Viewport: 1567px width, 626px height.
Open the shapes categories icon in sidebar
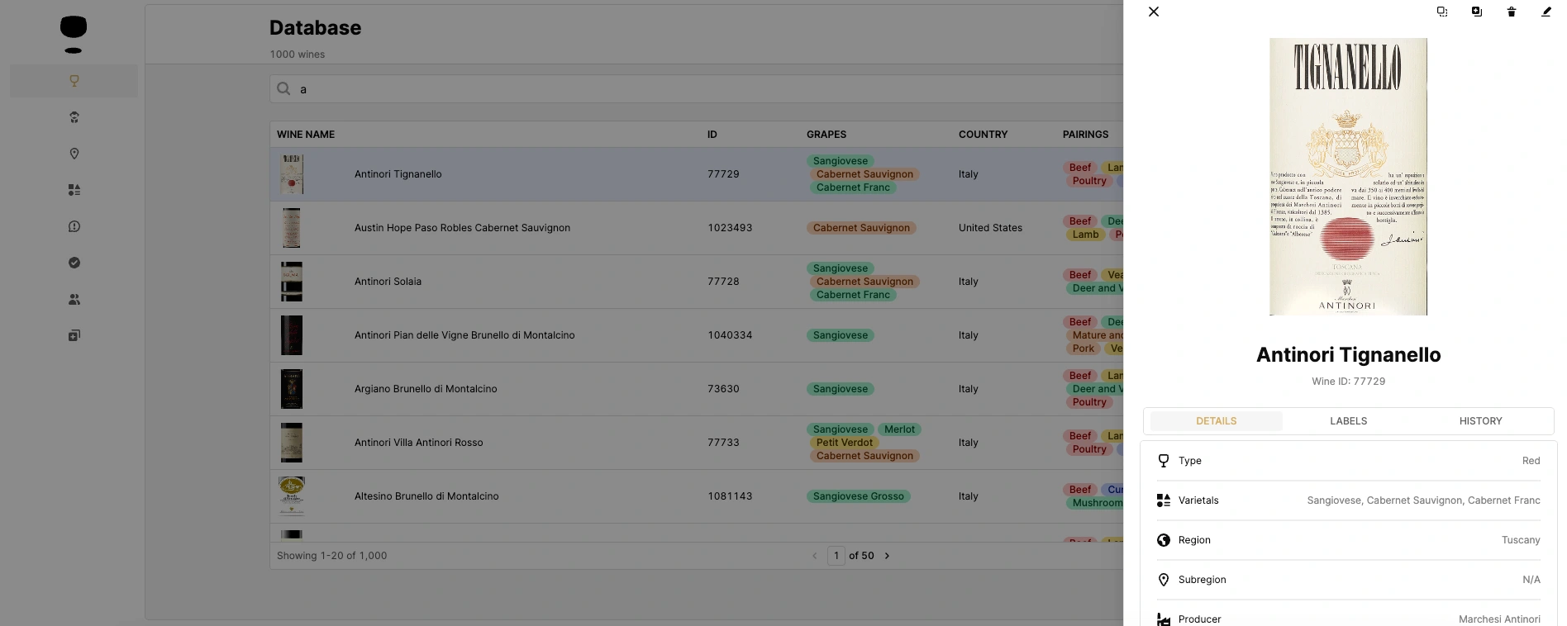point(74,190)
